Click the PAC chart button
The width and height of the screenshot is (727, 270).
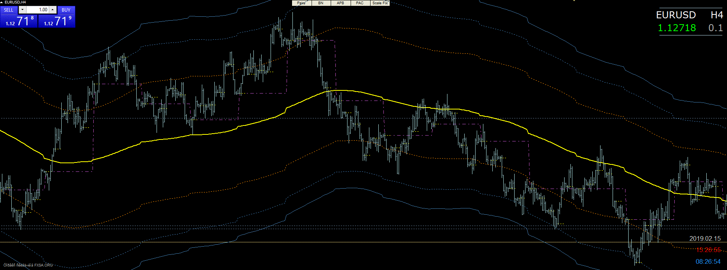pos(360,3)
